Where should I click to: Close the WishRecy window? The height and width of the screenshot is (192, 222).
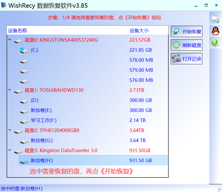[x=216, y=5]
